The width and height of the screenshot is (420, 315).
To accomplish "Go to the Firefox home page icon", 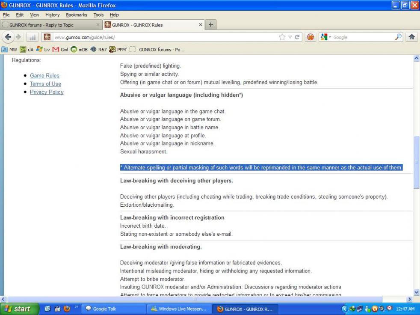I will pyautogui.click(x=412, y=37).
